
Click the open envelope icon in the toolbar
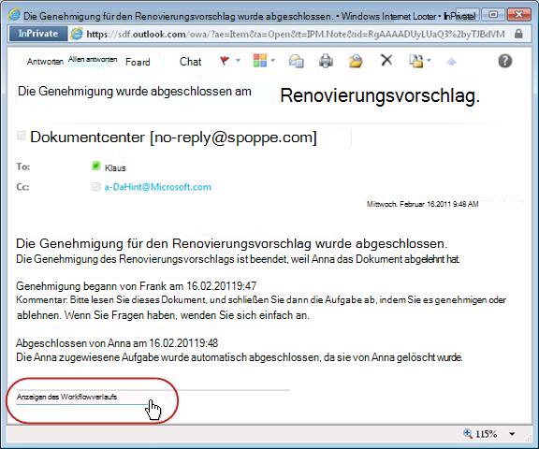(x=356, y=61)
